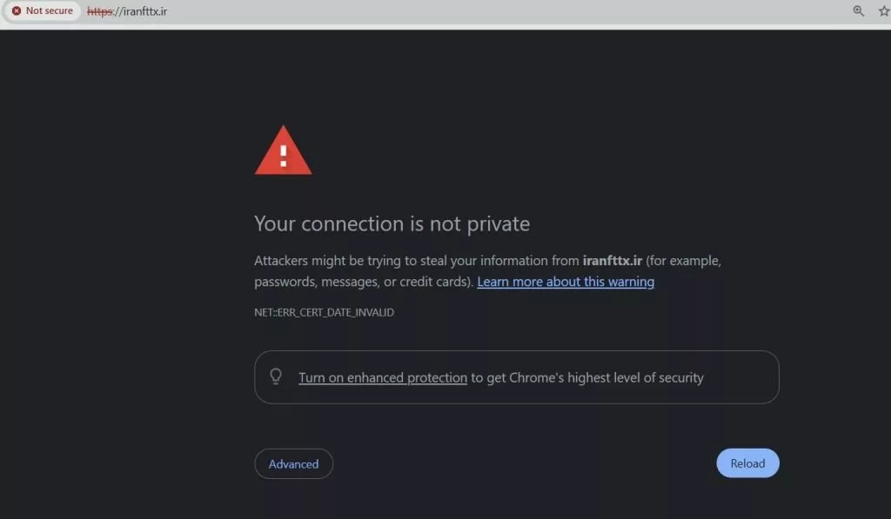This screenshot has width=891, height=519.
Task: Follow the Turn on enhanced protection link
Action: pos(383,377)
